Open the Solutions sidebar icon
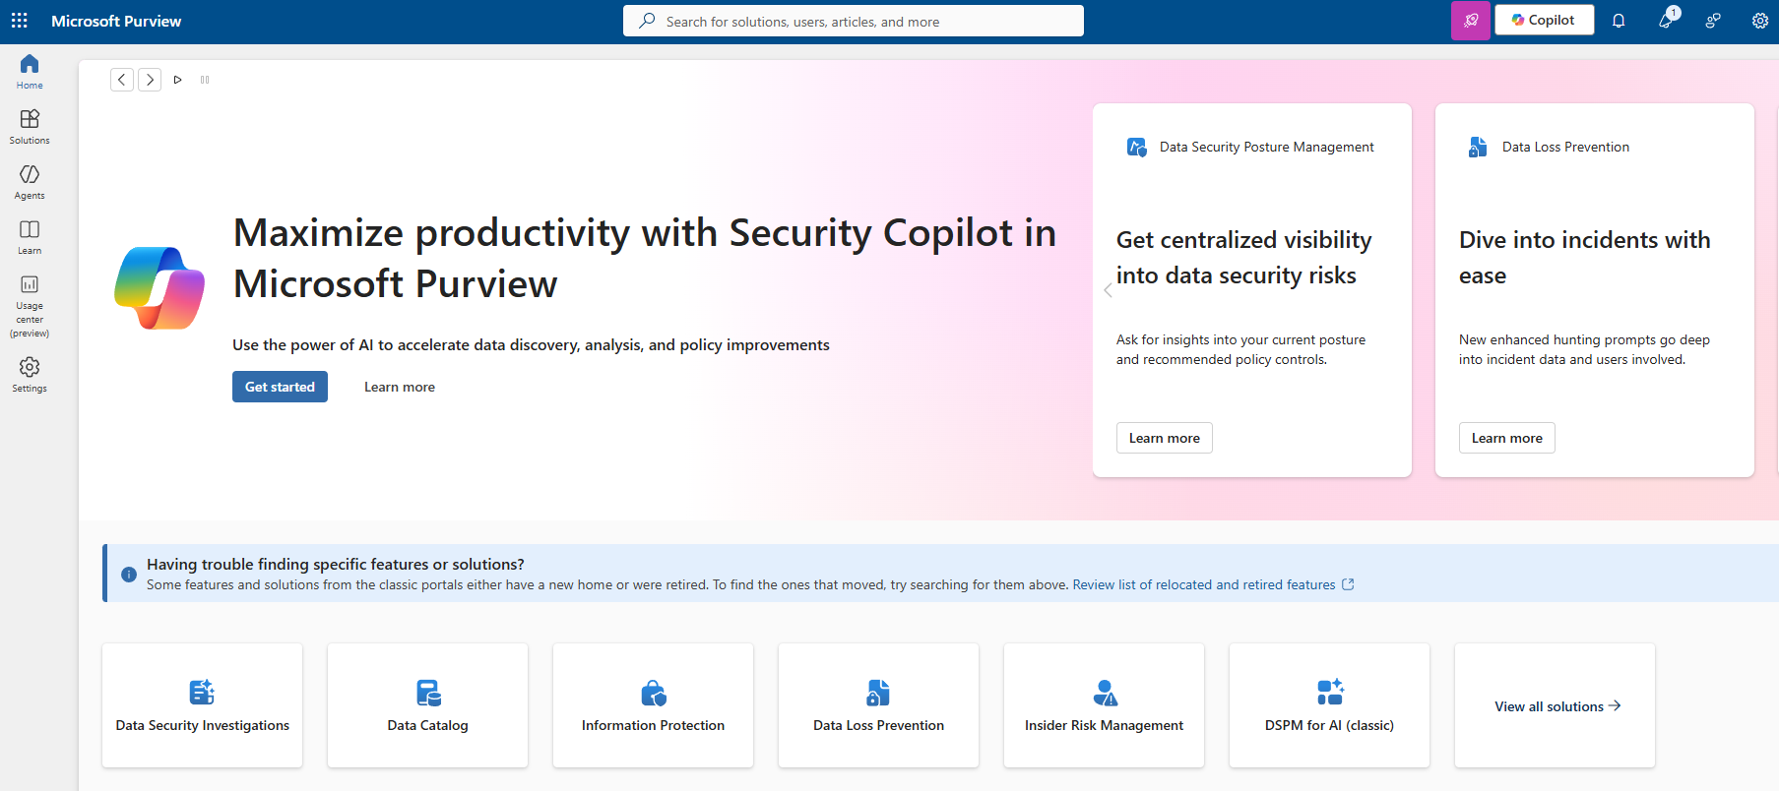This screenshot has height=791, width=1779. tap(30, 126)
